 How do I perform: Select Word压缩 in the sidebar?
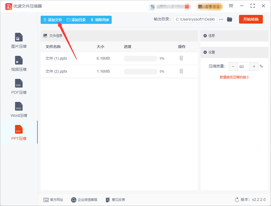point(19,110)
